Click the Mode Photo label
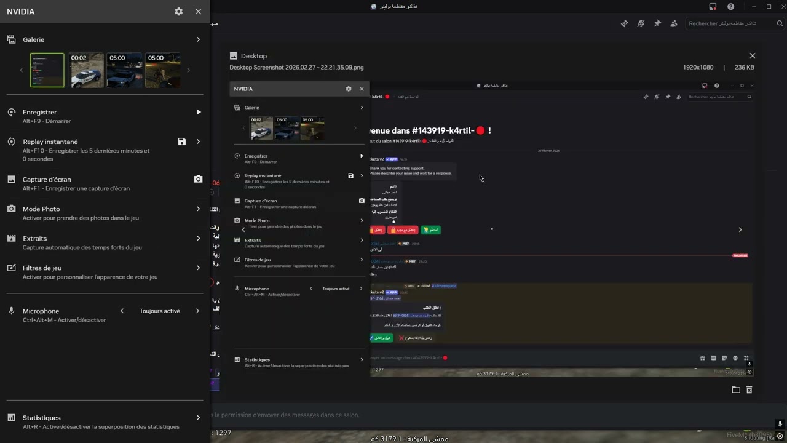Screen dimensions: 787x443 (x=41, y=209)
